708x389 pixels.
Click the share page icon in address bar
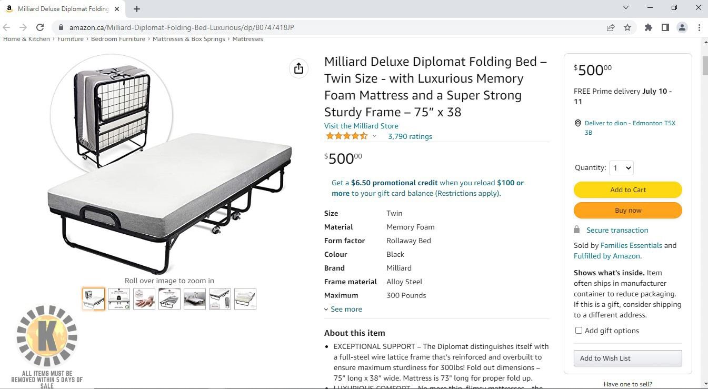click(611, 27)
